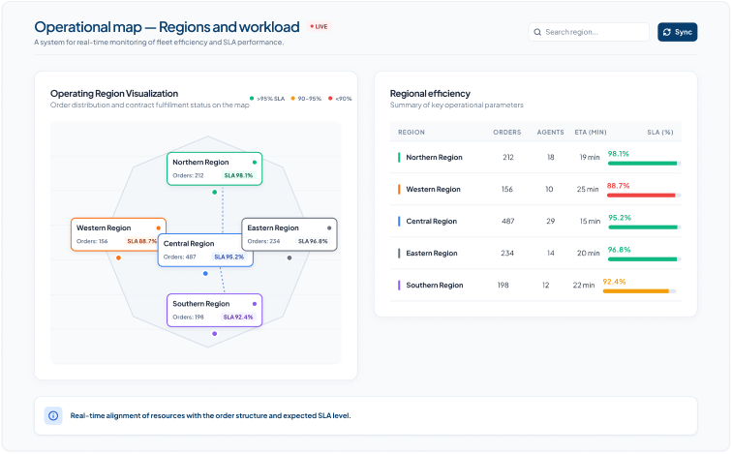The width and height of the screenshot is (732, 454).
Task: Open the Central Region map card
Action: [x=205, y=250]
